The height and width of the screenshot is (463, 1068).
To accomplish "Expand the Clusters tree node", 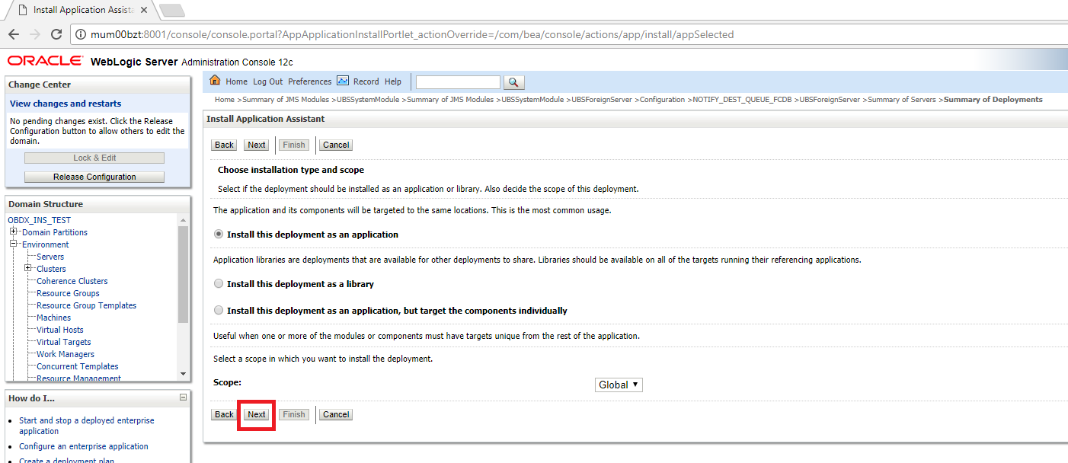I will (x=28, y=269).
